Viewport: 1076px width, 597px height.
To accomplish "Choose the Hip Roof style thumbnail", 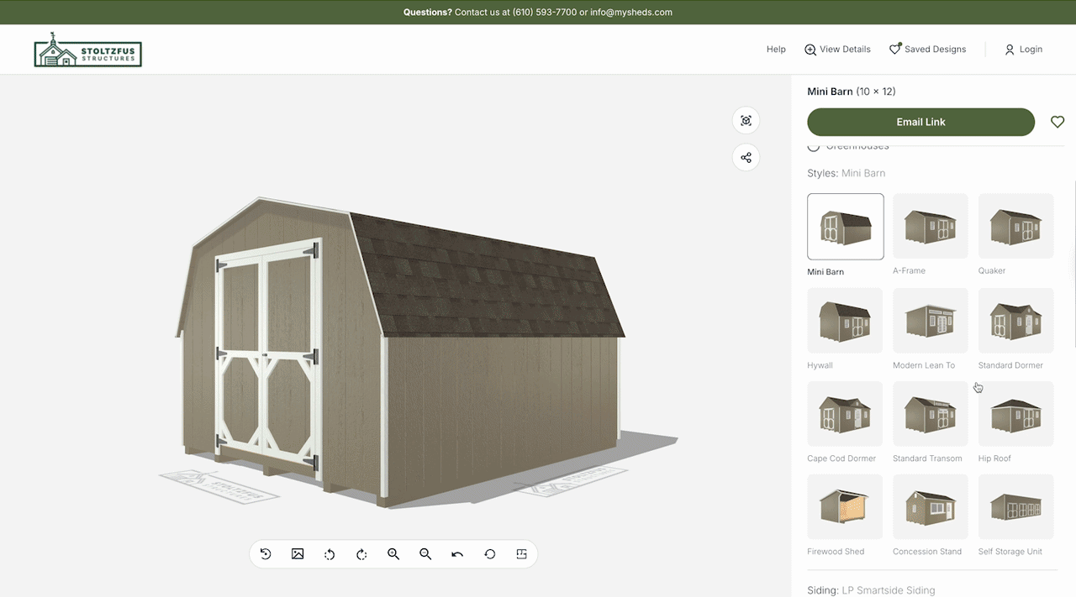I will (1015, 414).
